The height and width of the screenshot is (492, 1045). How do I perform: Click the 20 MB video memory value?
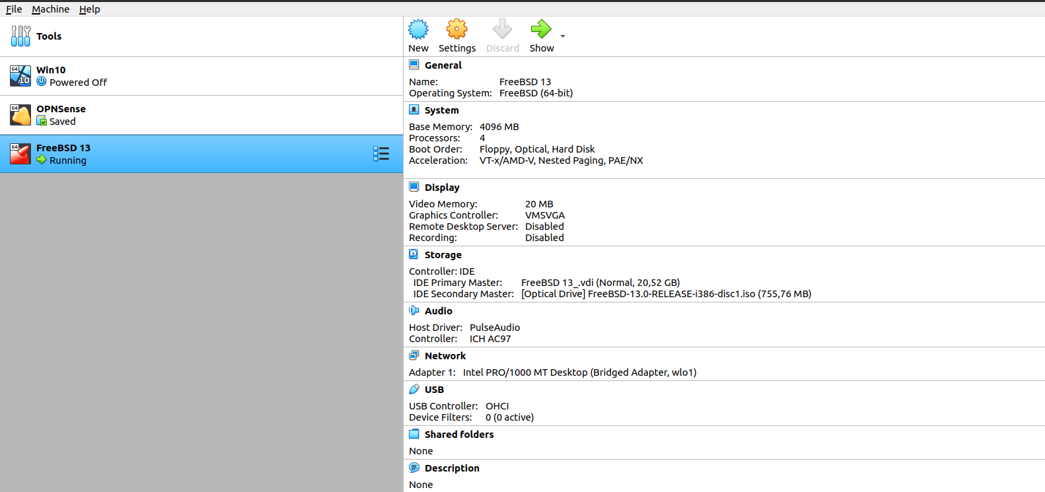point(539,204)
